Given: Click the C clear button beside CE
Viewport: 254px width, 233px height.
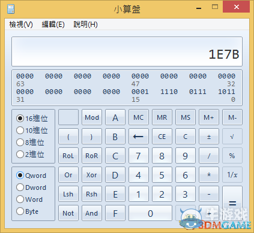Looking at the screenshot, I should tap(186, 137).
